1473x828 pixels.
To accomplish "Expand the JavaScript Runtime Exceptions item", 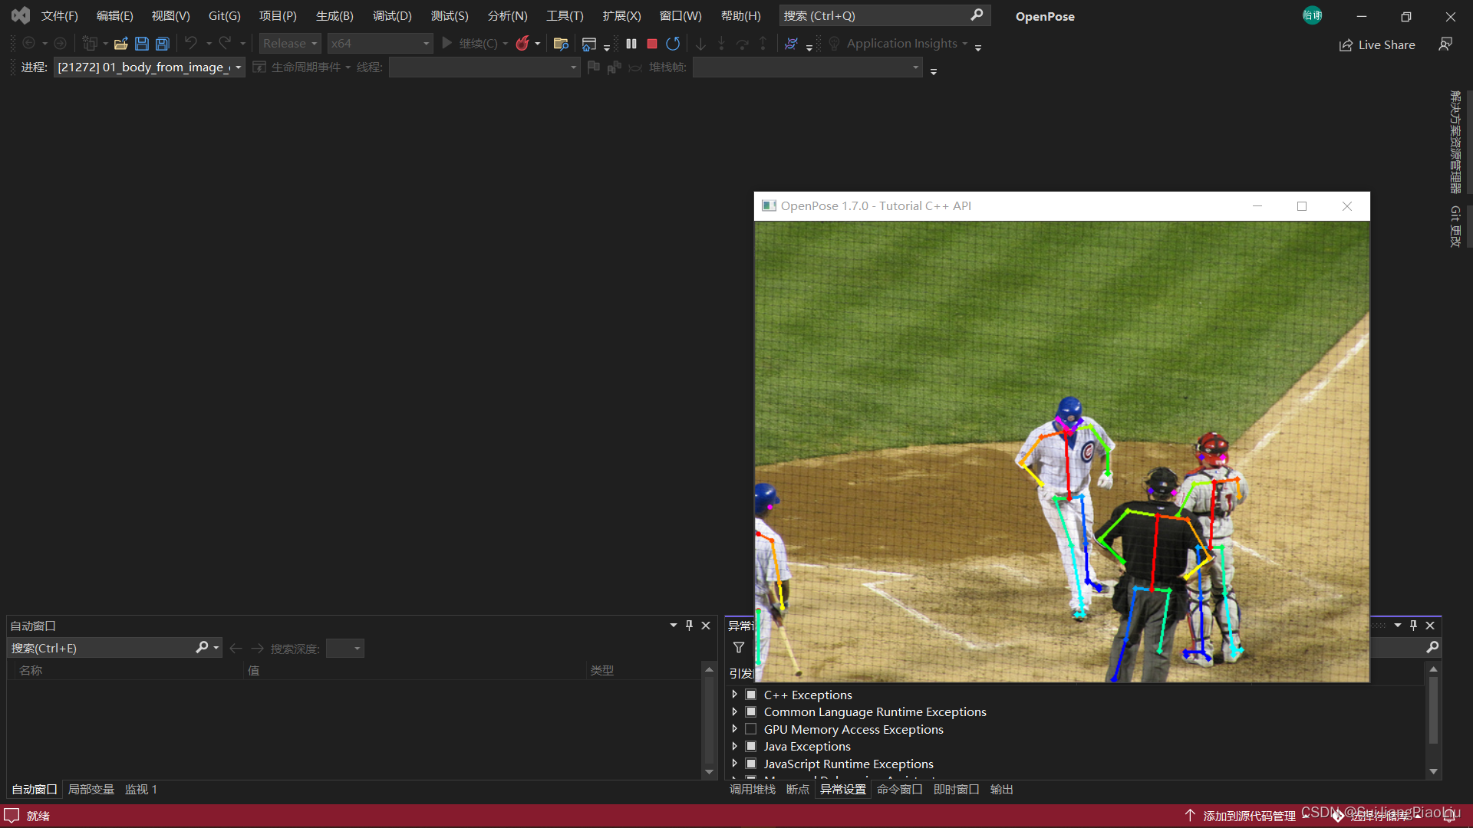I will tap(733, 764).
